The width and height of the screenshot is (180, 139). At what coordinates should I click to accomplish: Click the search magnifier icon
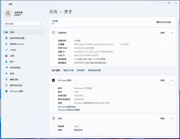click(40, 24)
